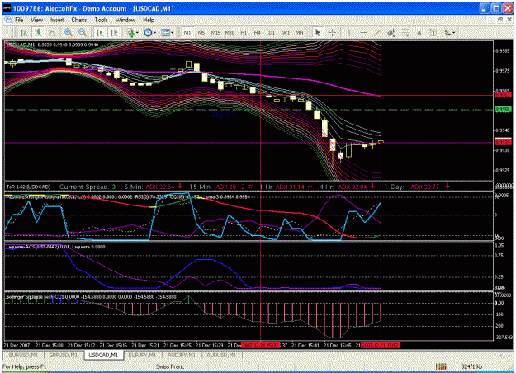The width and height of the screenshot is (516, 373).
Task: Select the line chart icon
Action: (x=52, y=32)
